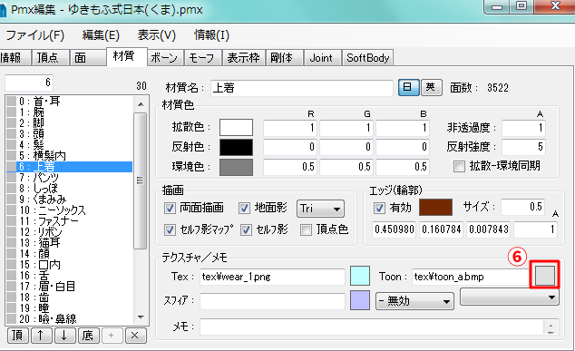
Task: Click material list scroll-up arrow
Action: coord(141,104)
